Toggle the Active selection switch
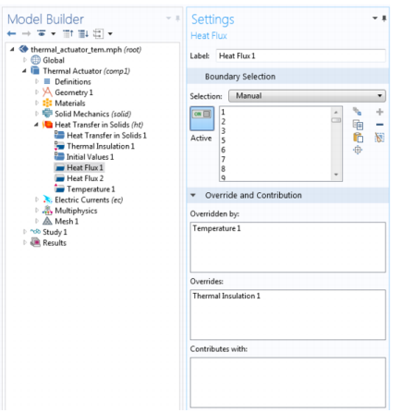 (x=201, y=118)
